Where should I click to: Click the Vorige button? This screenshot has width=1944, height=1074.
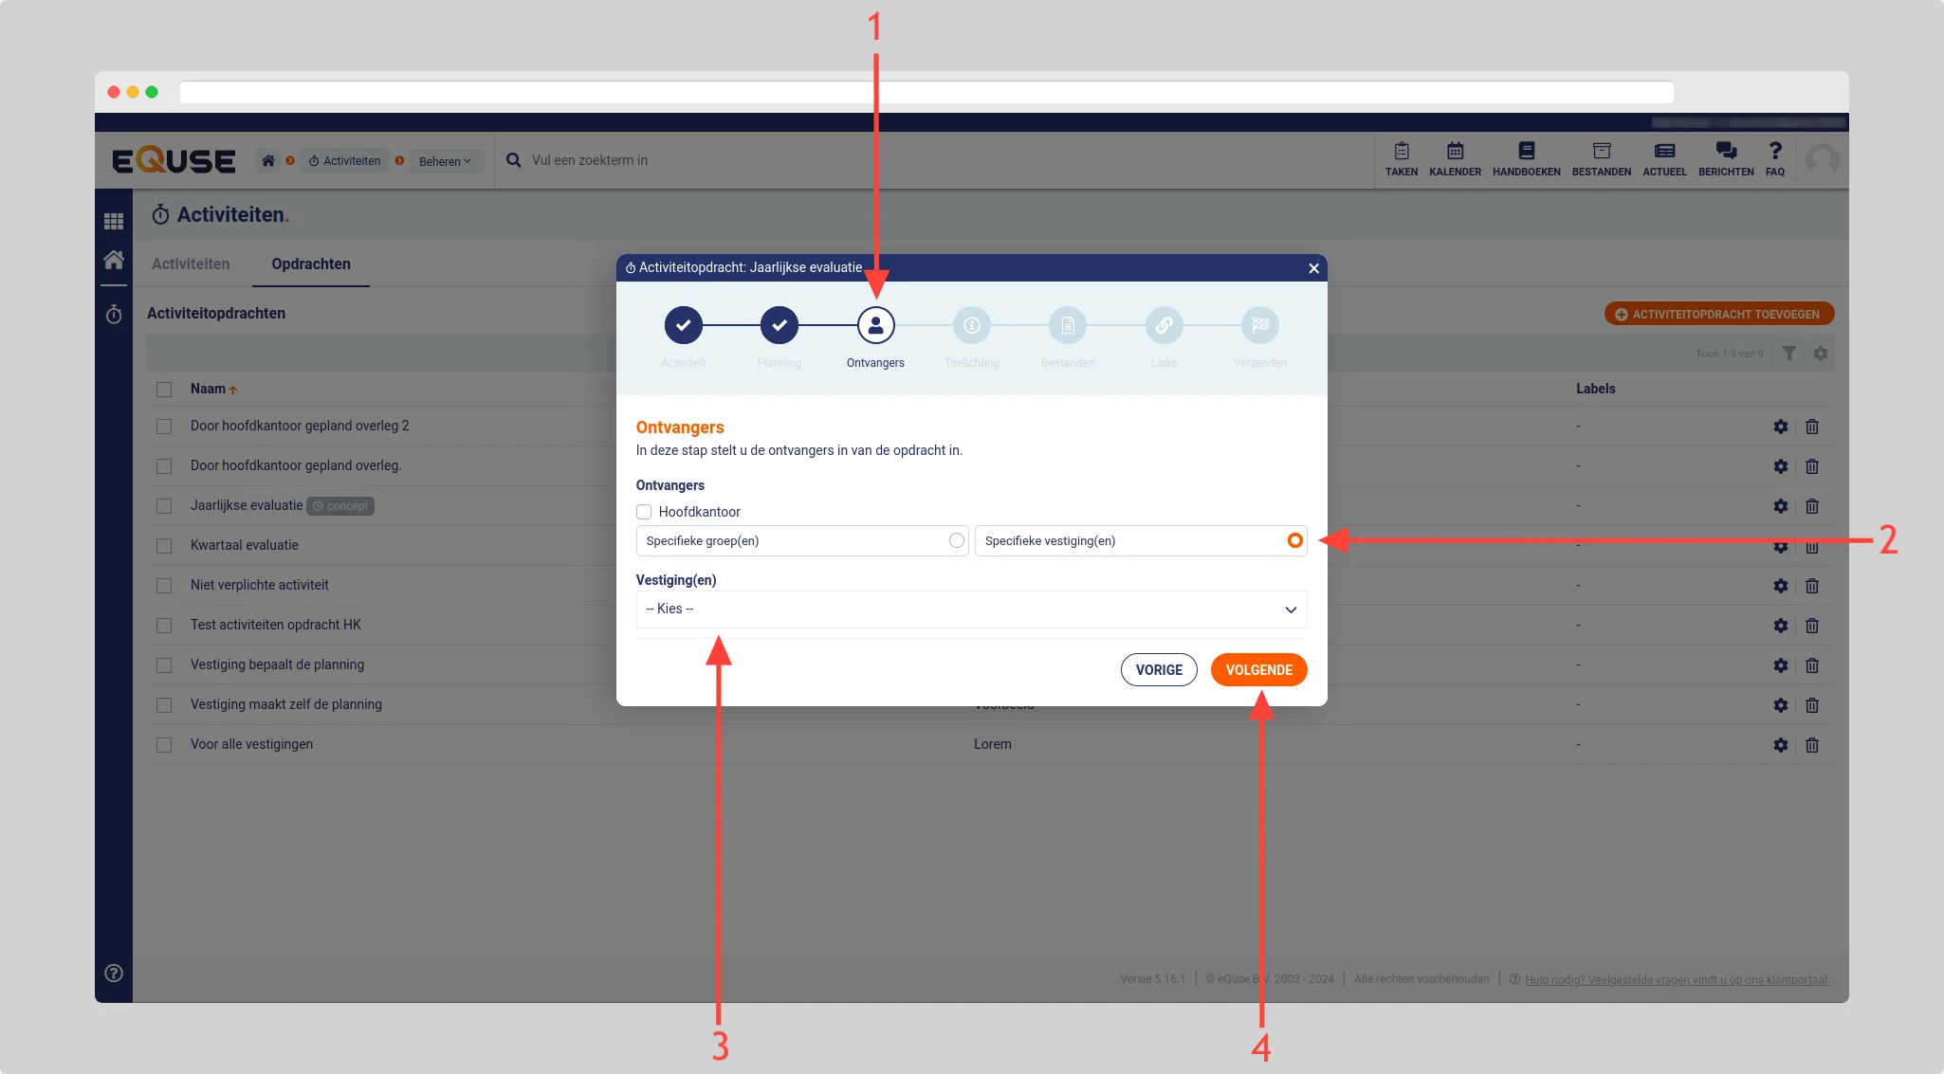[x=1159, y=669]
